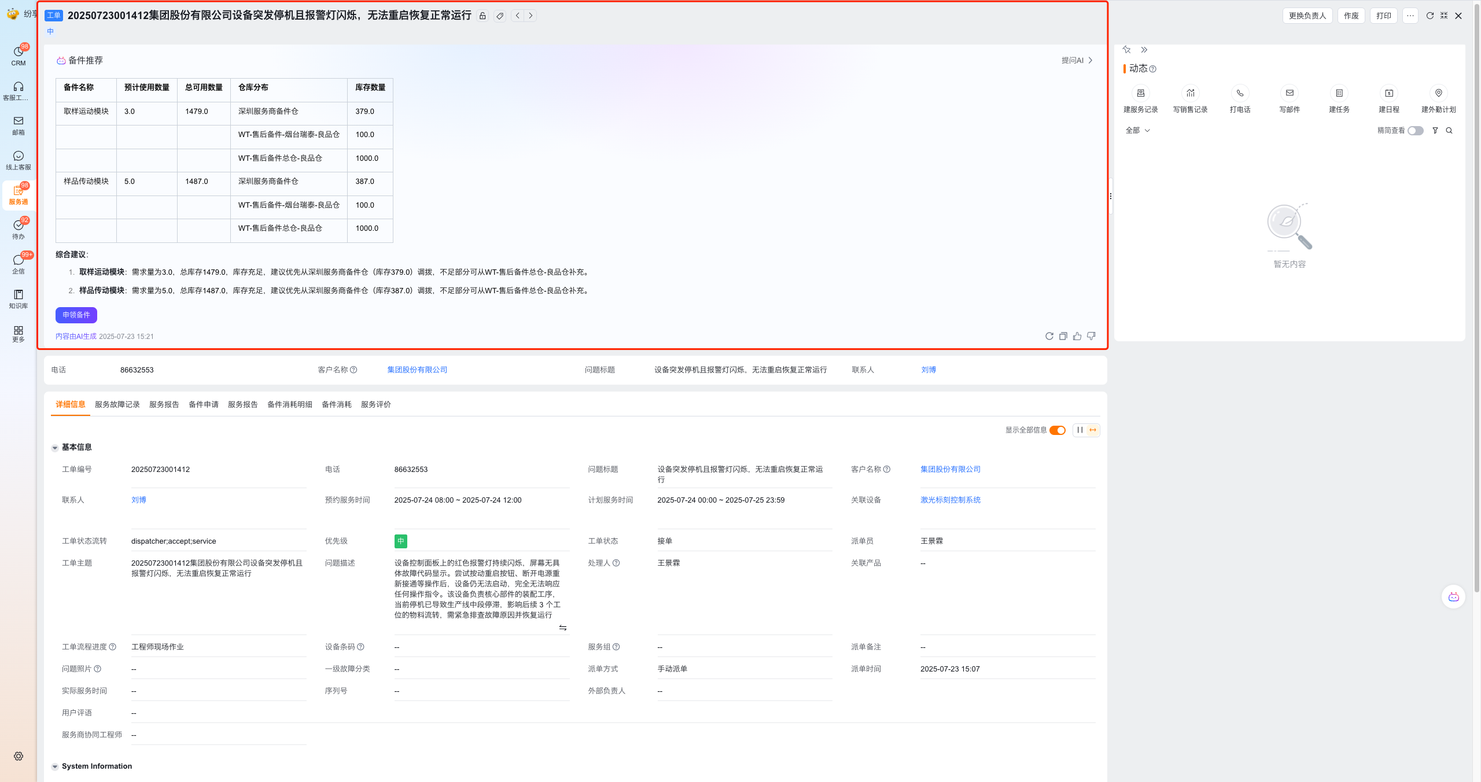This screenshot has height=782, width=1481.
Task: Expand the 提问AI chevron
Action: [x=1091, y=61]
